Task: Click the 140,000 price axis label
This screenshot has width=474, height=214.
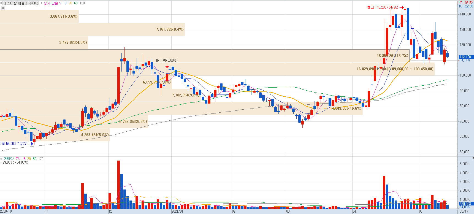Action: pos(465,14)
